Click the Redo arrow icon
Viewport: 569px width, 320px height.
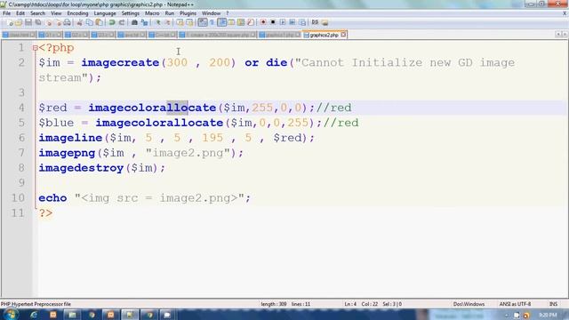click(122, 22)
